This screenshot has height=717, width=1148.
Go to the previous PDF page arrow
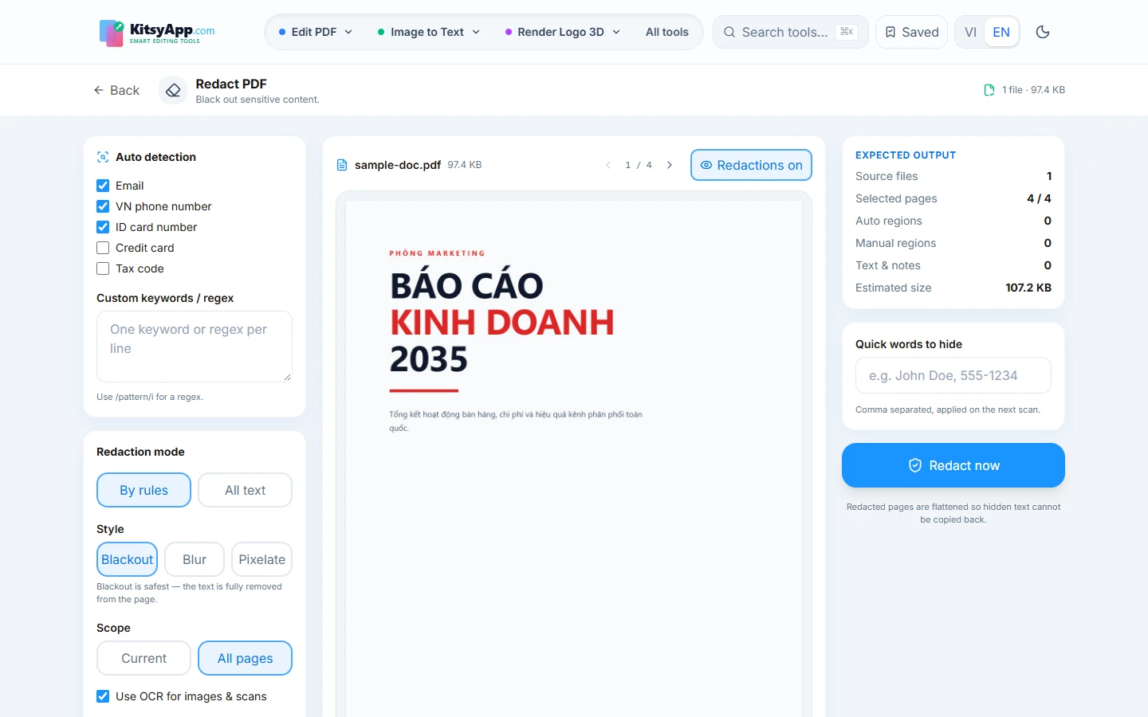coord(608,165)
